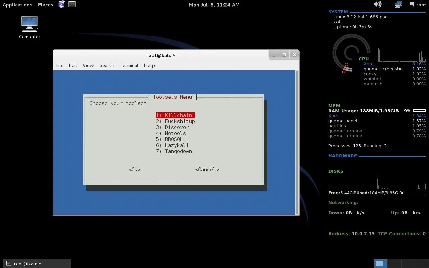Screen dimensions: 429x268
Task: Switch to first workspace in pager
Action: 380,264
